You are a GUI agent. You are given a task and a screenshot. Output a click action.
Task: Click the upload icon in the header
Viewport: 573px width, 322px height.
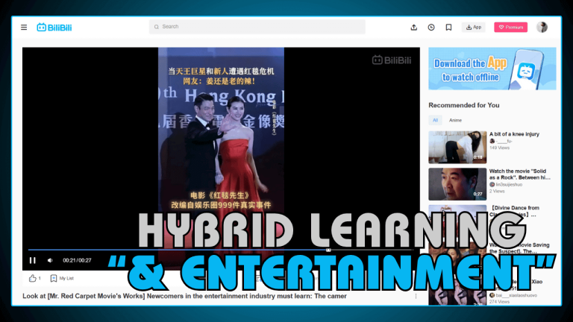pyautogui.click(x=414, y=28)
